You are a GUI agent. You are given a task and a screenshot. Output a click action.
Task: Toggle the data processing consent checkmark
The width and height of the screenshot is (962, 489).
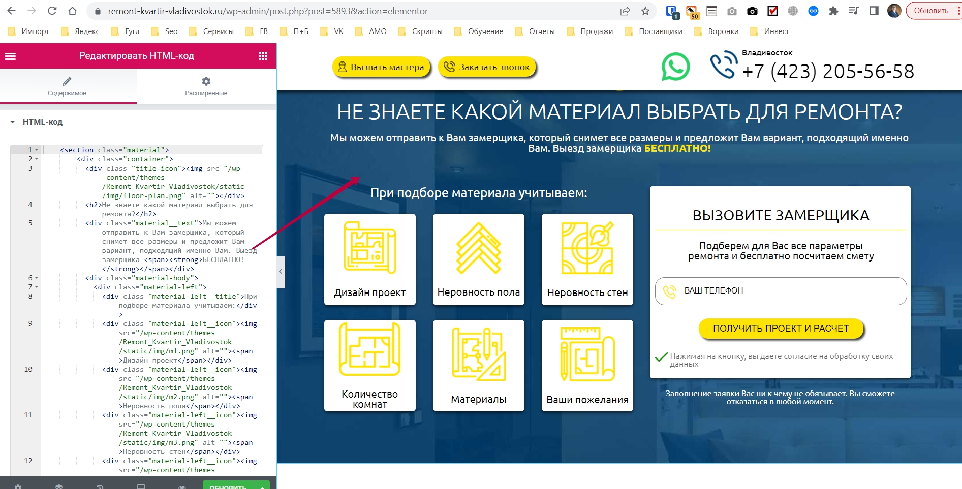pyautogui.click(x=661, y=357)
